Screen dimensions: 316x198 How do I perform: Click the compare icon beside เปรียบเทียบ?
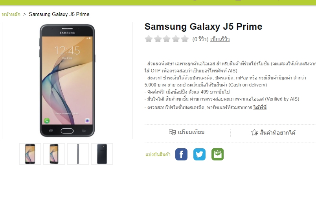click(172, 132)
